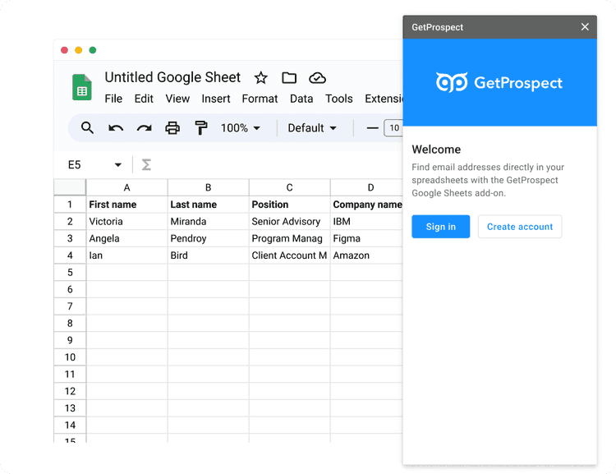Open the Edit menu
This screenshot has height=474, width=616.
point(144,99)
